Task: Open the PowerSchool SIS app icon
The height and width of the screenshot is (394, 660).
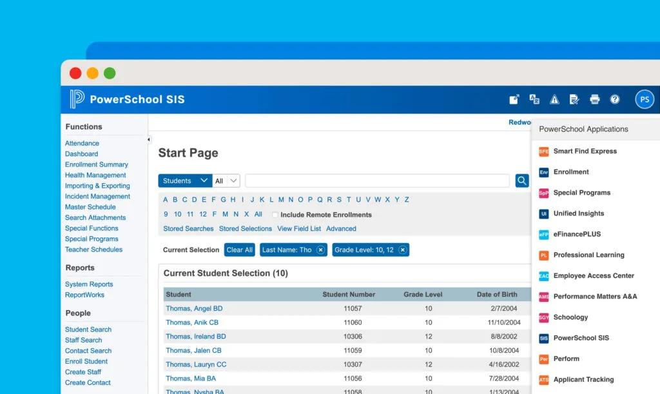Action: pyautogui.click(x=544, y=338)
